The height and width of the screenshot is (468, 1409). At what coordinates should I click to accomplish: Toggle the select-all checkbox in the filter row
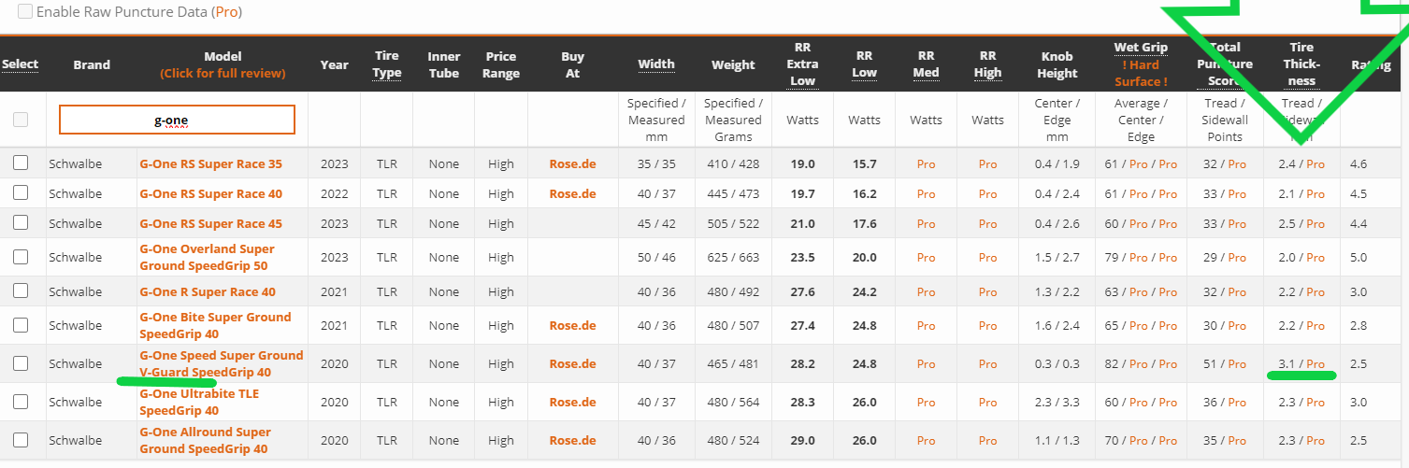pos(21,120)
